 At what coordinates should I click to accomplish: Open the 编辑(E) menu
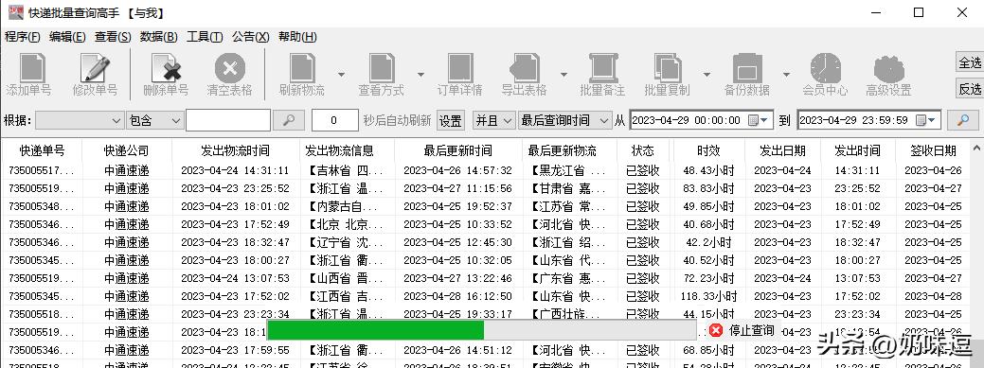67,37
